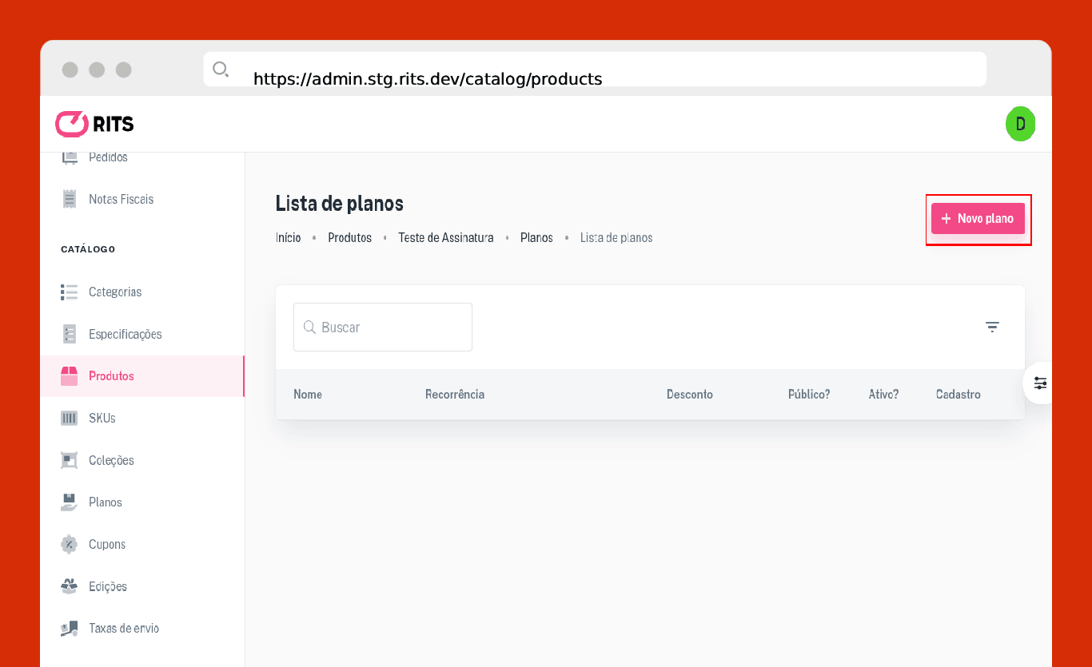1092x667 pixels.
Task: Go to Planos breadcrumb link
Action: pos(536,238)
